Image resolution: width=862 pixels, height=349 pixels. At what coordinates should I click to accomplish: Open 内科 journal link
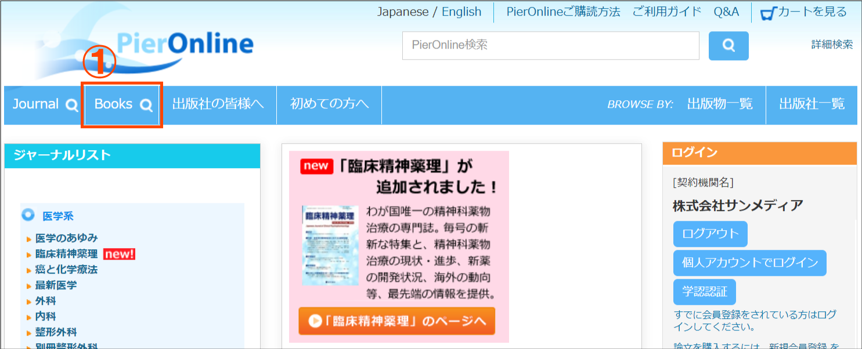point(45,317)
